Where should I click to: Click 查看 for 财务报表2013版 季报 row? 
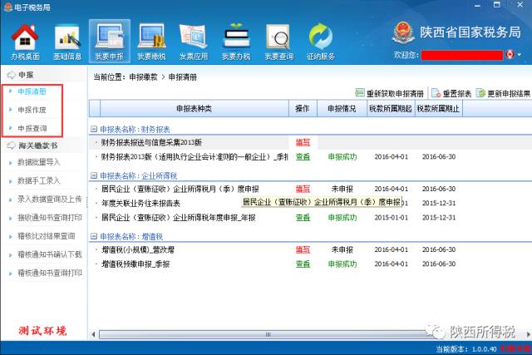point(303,157)
